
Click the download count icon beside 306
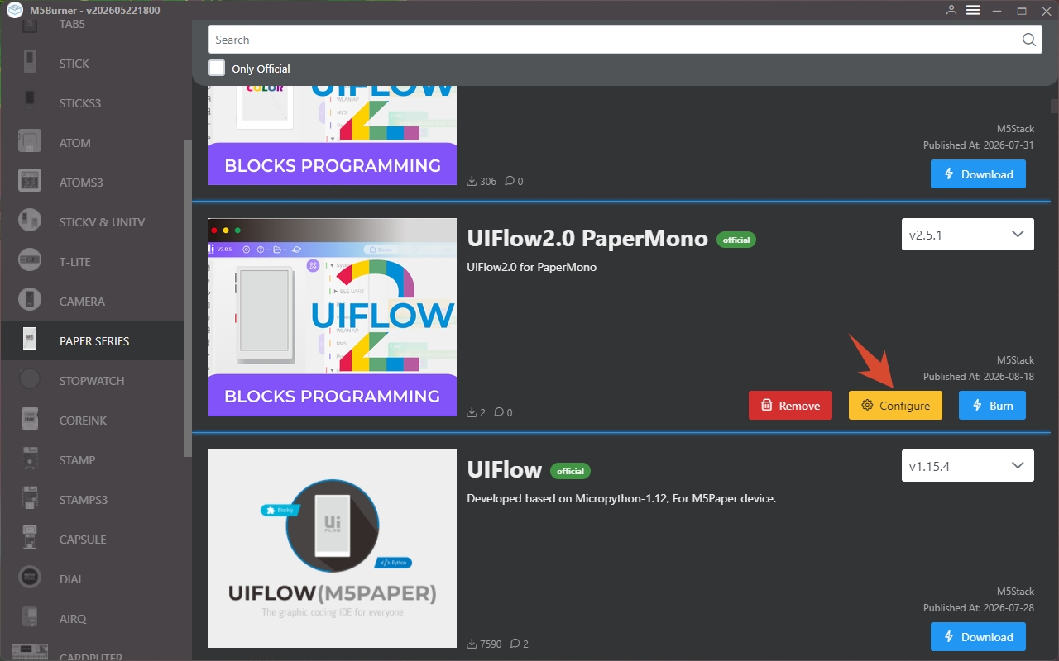472,181
